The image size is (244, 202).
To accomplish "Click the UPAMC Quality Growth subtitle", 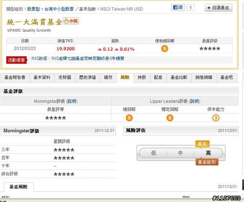I will 29,30.
